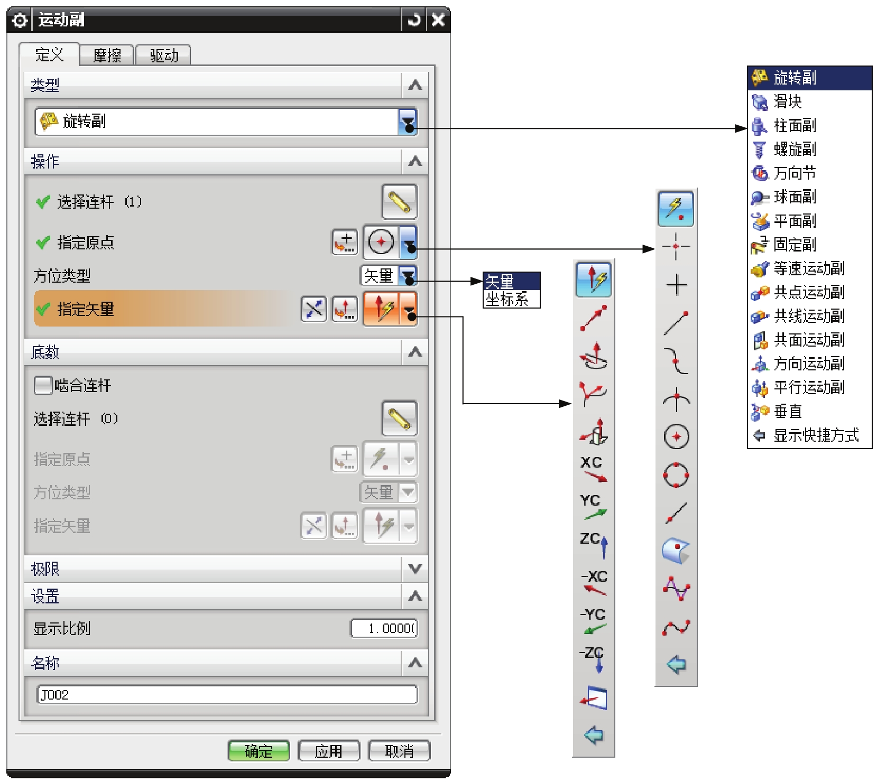
Task: Select the XC axis vector icon
Action: pos(593,469)
